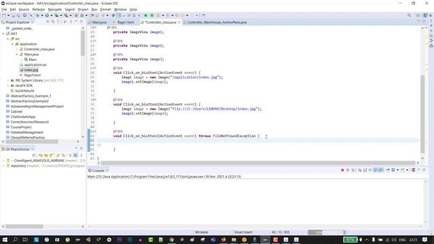
Task: Open the Run menu
Action: click(x=94, y=9)
